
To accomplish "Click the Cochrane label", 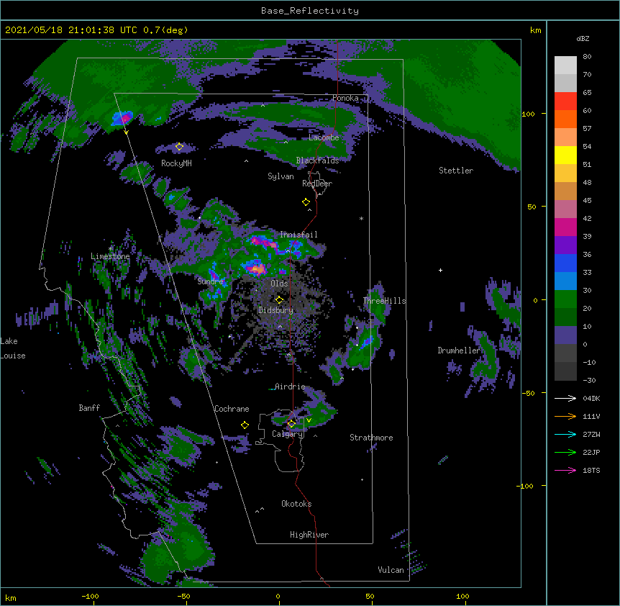I will click(x=232, y=409).
